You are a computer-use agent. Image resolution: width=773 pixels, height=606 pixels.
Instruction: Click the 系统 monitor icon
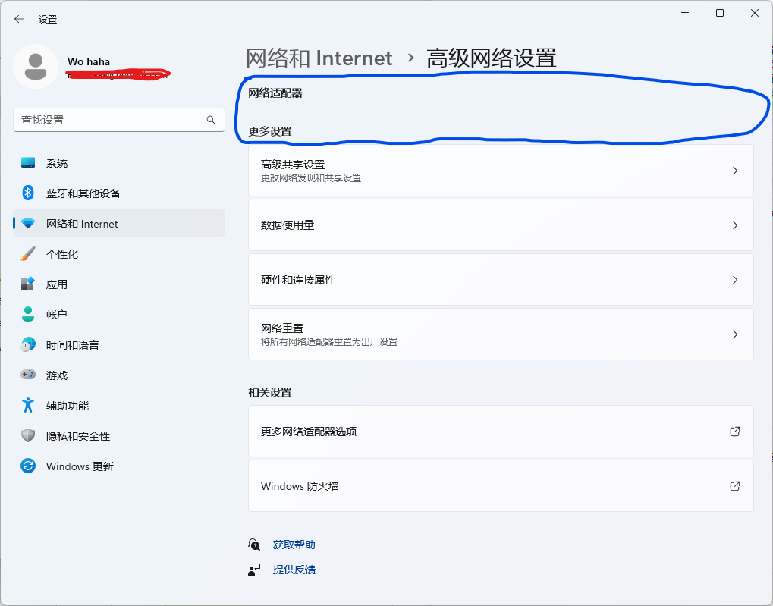point(28,163)
